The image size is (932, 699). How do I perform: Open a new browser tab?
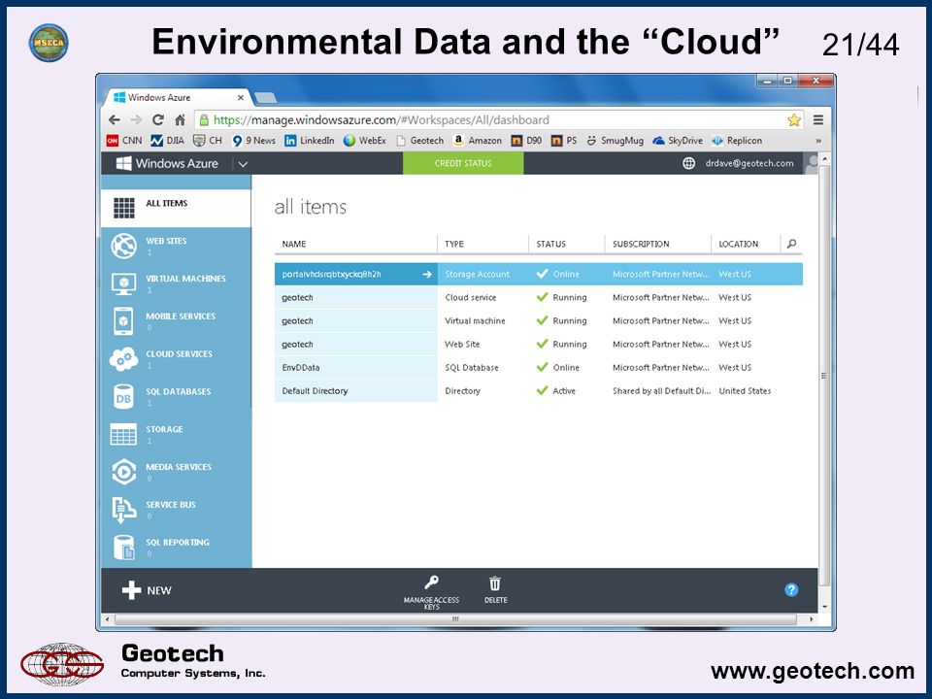(264, 97)
